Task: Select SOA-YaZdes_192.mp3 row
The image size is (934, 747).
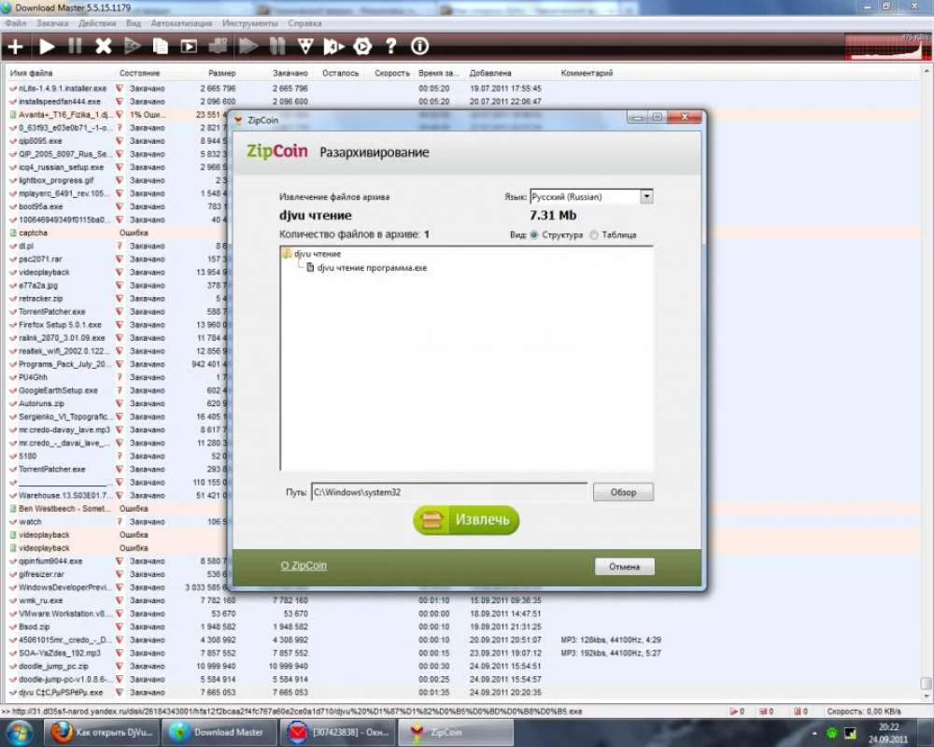Action: [x=464, y=653]
